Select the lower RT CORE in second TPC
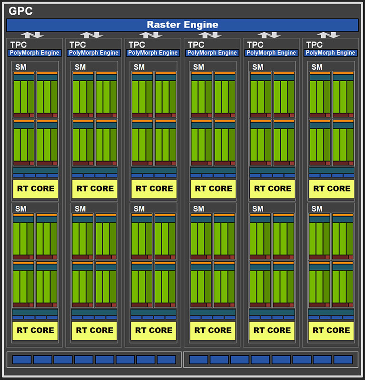The height and width of the screenshot is (380, 365). pos(95,330)
